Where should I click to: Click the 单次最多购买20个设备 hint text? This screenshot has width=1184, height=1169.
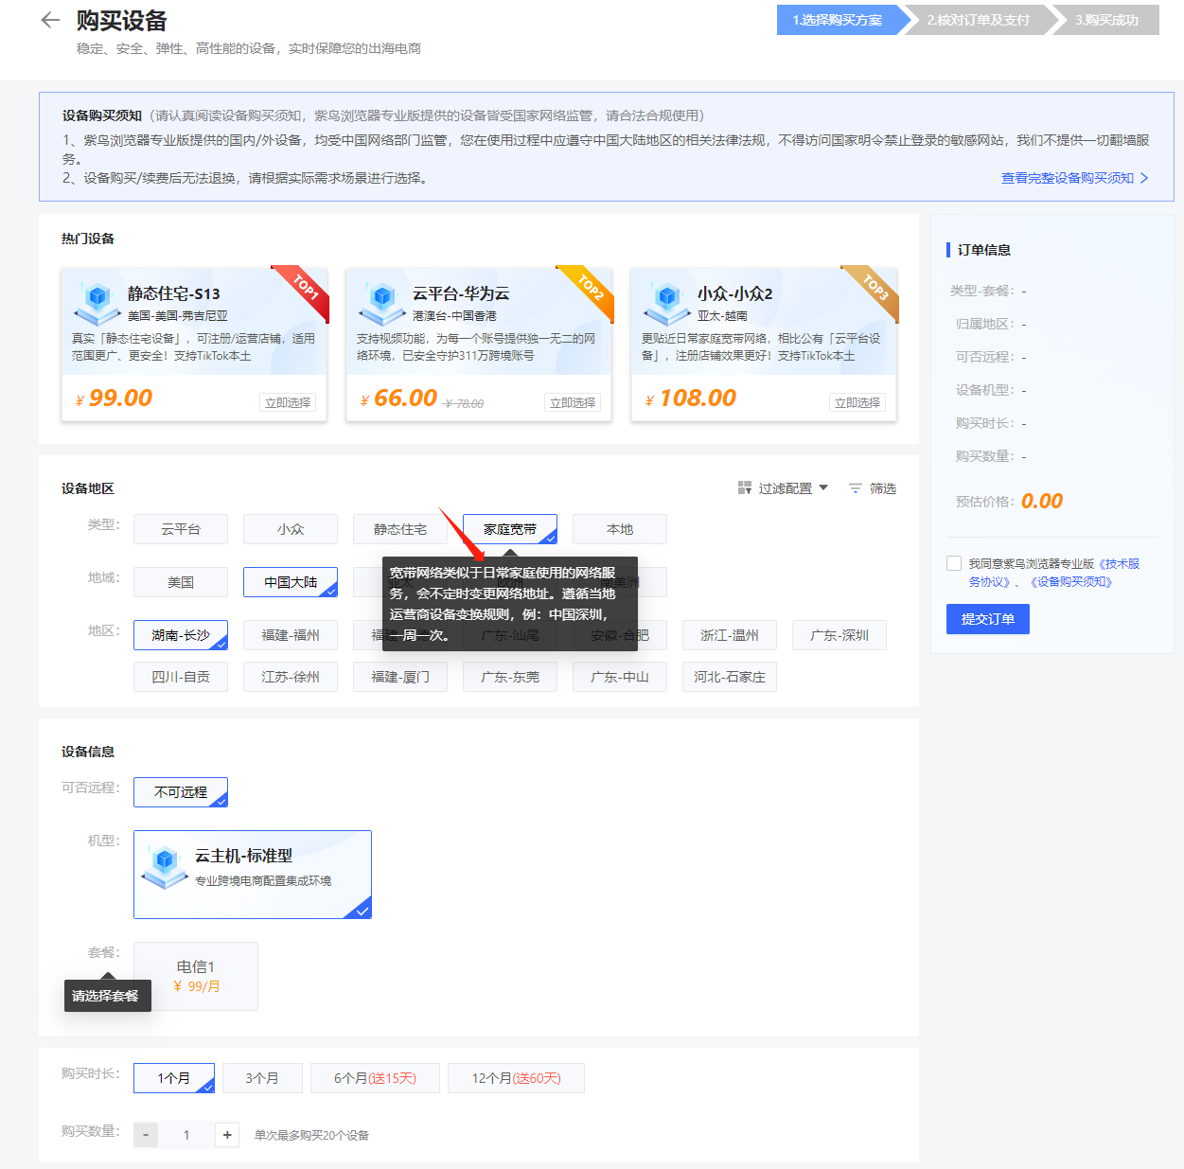tap(312, 1135)
